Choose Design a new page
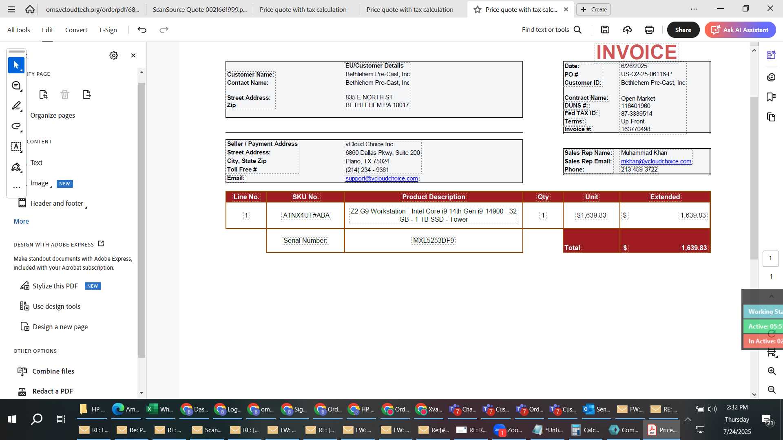 tap(60, 327)
